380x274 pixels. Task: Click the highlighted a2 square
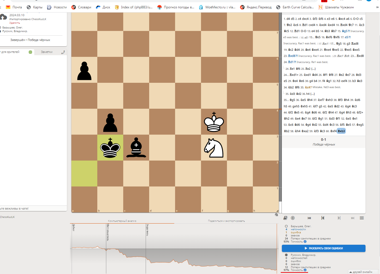84,174
